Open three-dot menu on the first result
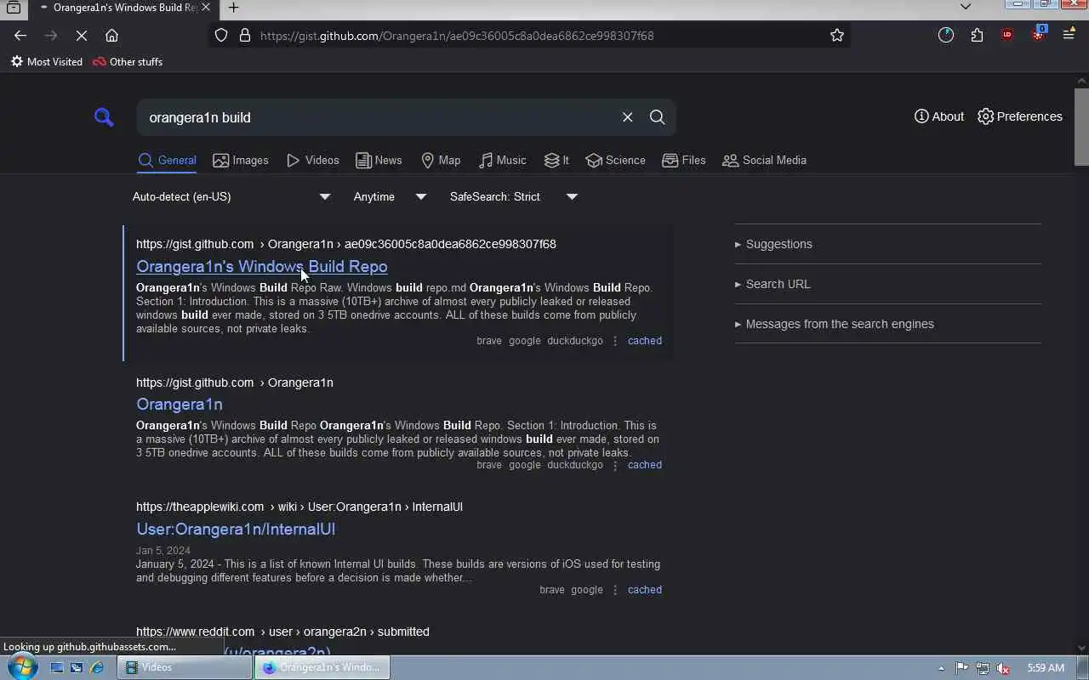1089x680 pixels. [x=615, y=341]
